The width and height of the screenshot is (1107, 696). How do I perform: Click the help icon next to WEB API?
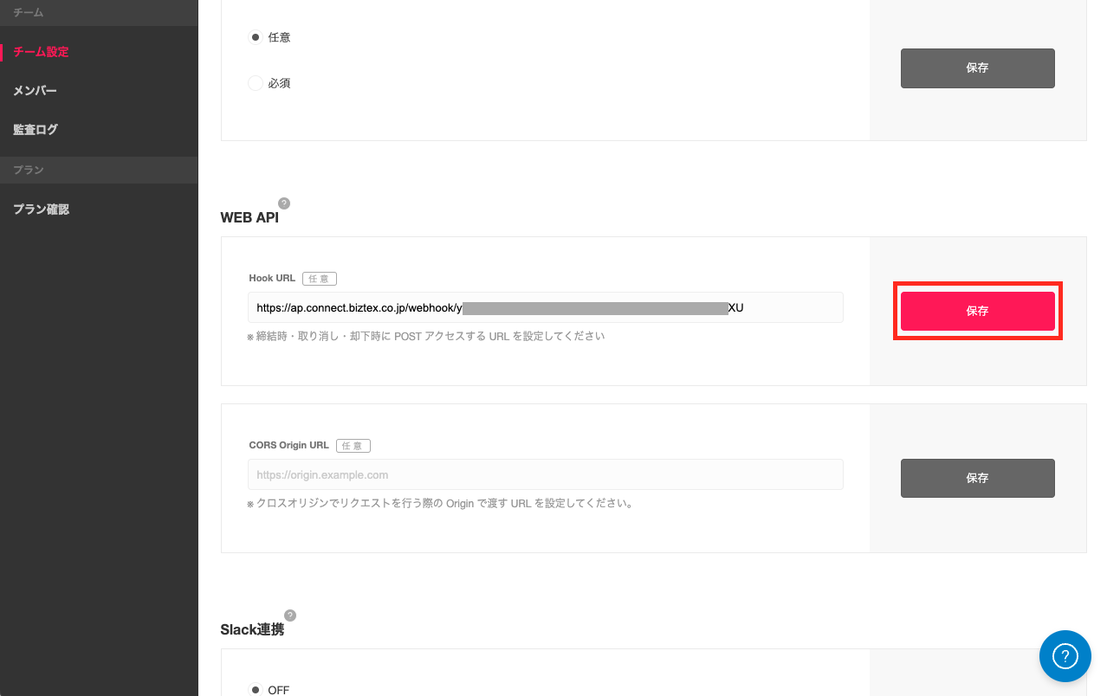284,203
